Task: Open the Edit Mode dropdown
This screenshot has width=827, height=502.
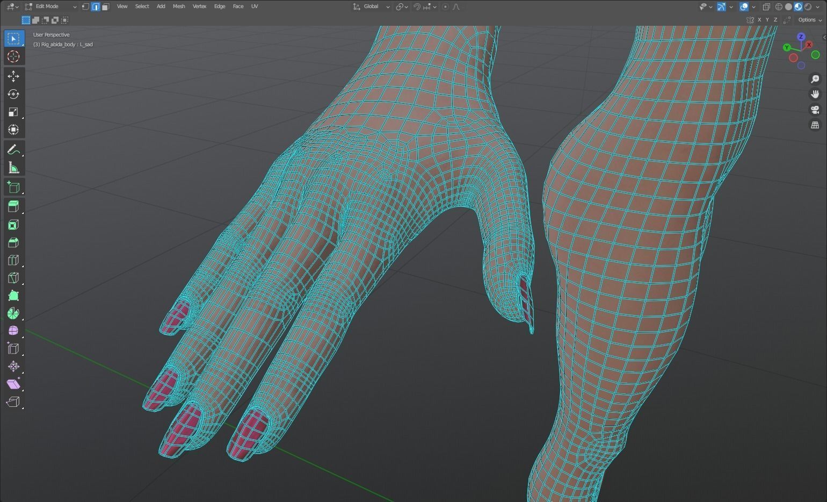Action: click(50, 6)
